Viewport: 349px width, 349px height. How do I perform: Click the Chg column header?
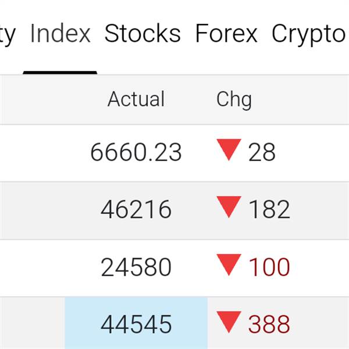tap(234, 99)
